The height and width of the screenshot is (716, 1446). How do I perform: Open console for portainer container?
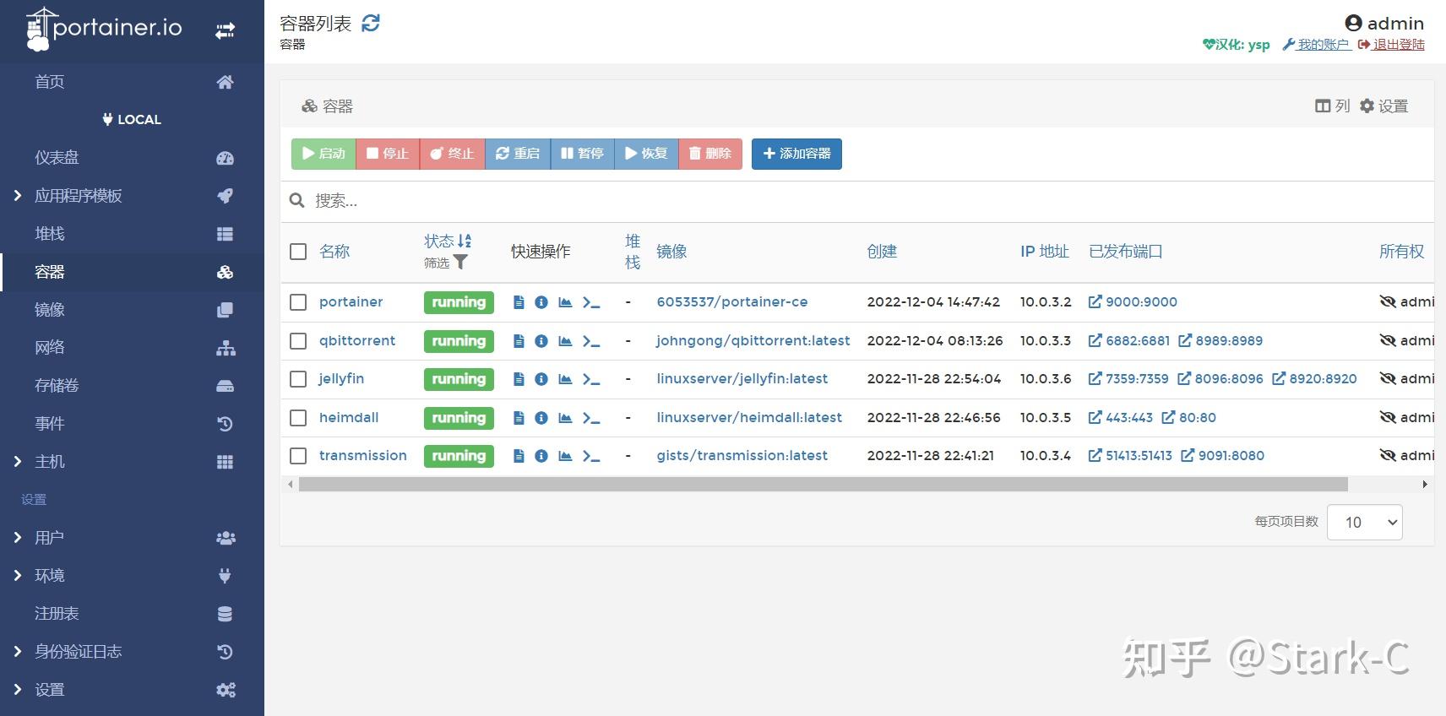591,302
